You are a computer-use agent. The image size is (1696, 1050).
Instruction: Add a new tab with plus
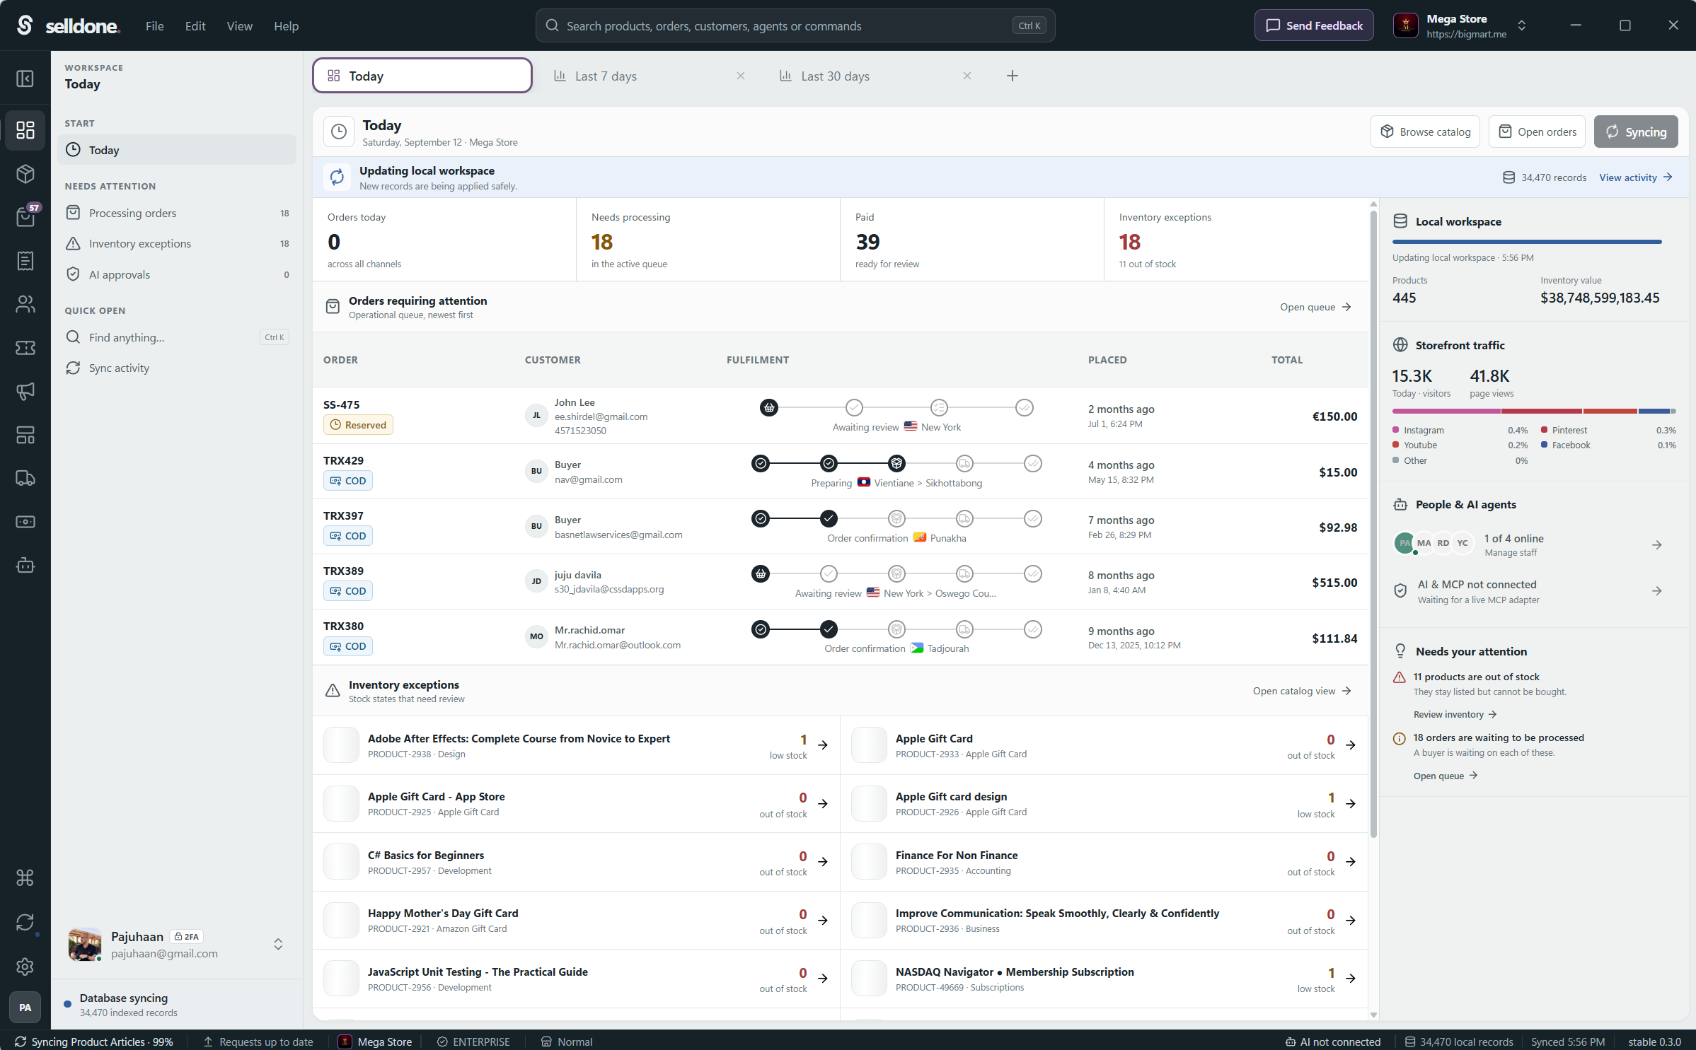[1013, 76]
